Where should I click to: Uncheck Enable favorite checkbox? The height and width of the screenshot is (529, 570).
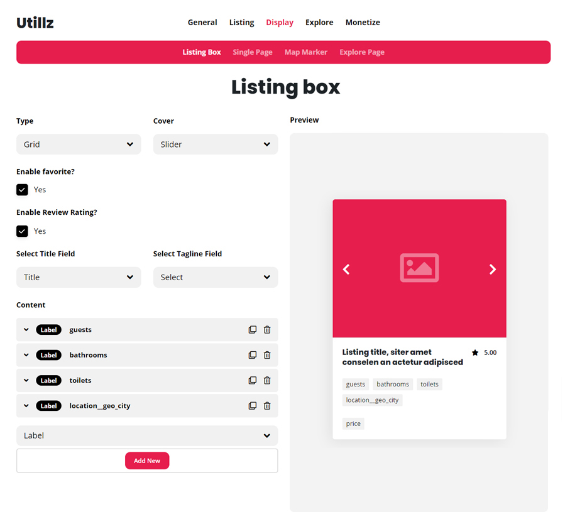pos(22,190)
